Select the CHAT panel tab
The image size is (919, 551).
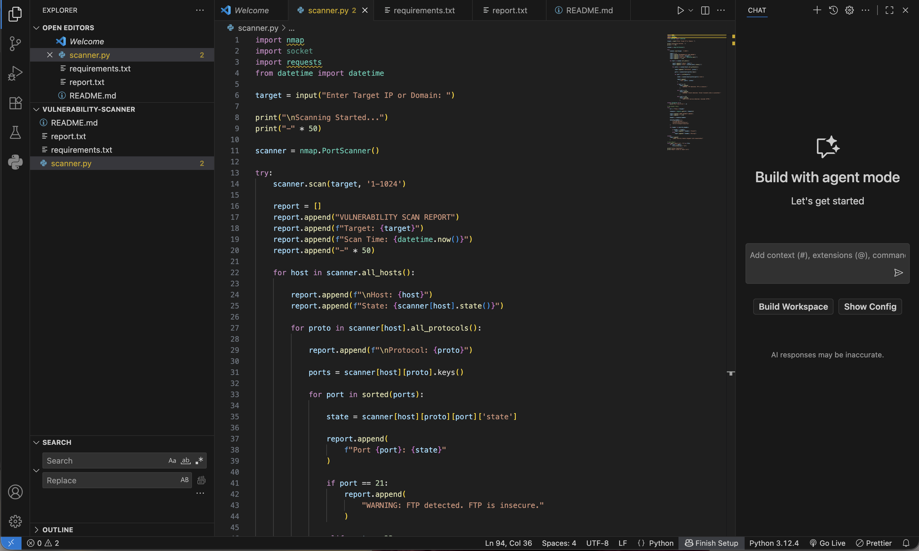(x=757, y=10)
